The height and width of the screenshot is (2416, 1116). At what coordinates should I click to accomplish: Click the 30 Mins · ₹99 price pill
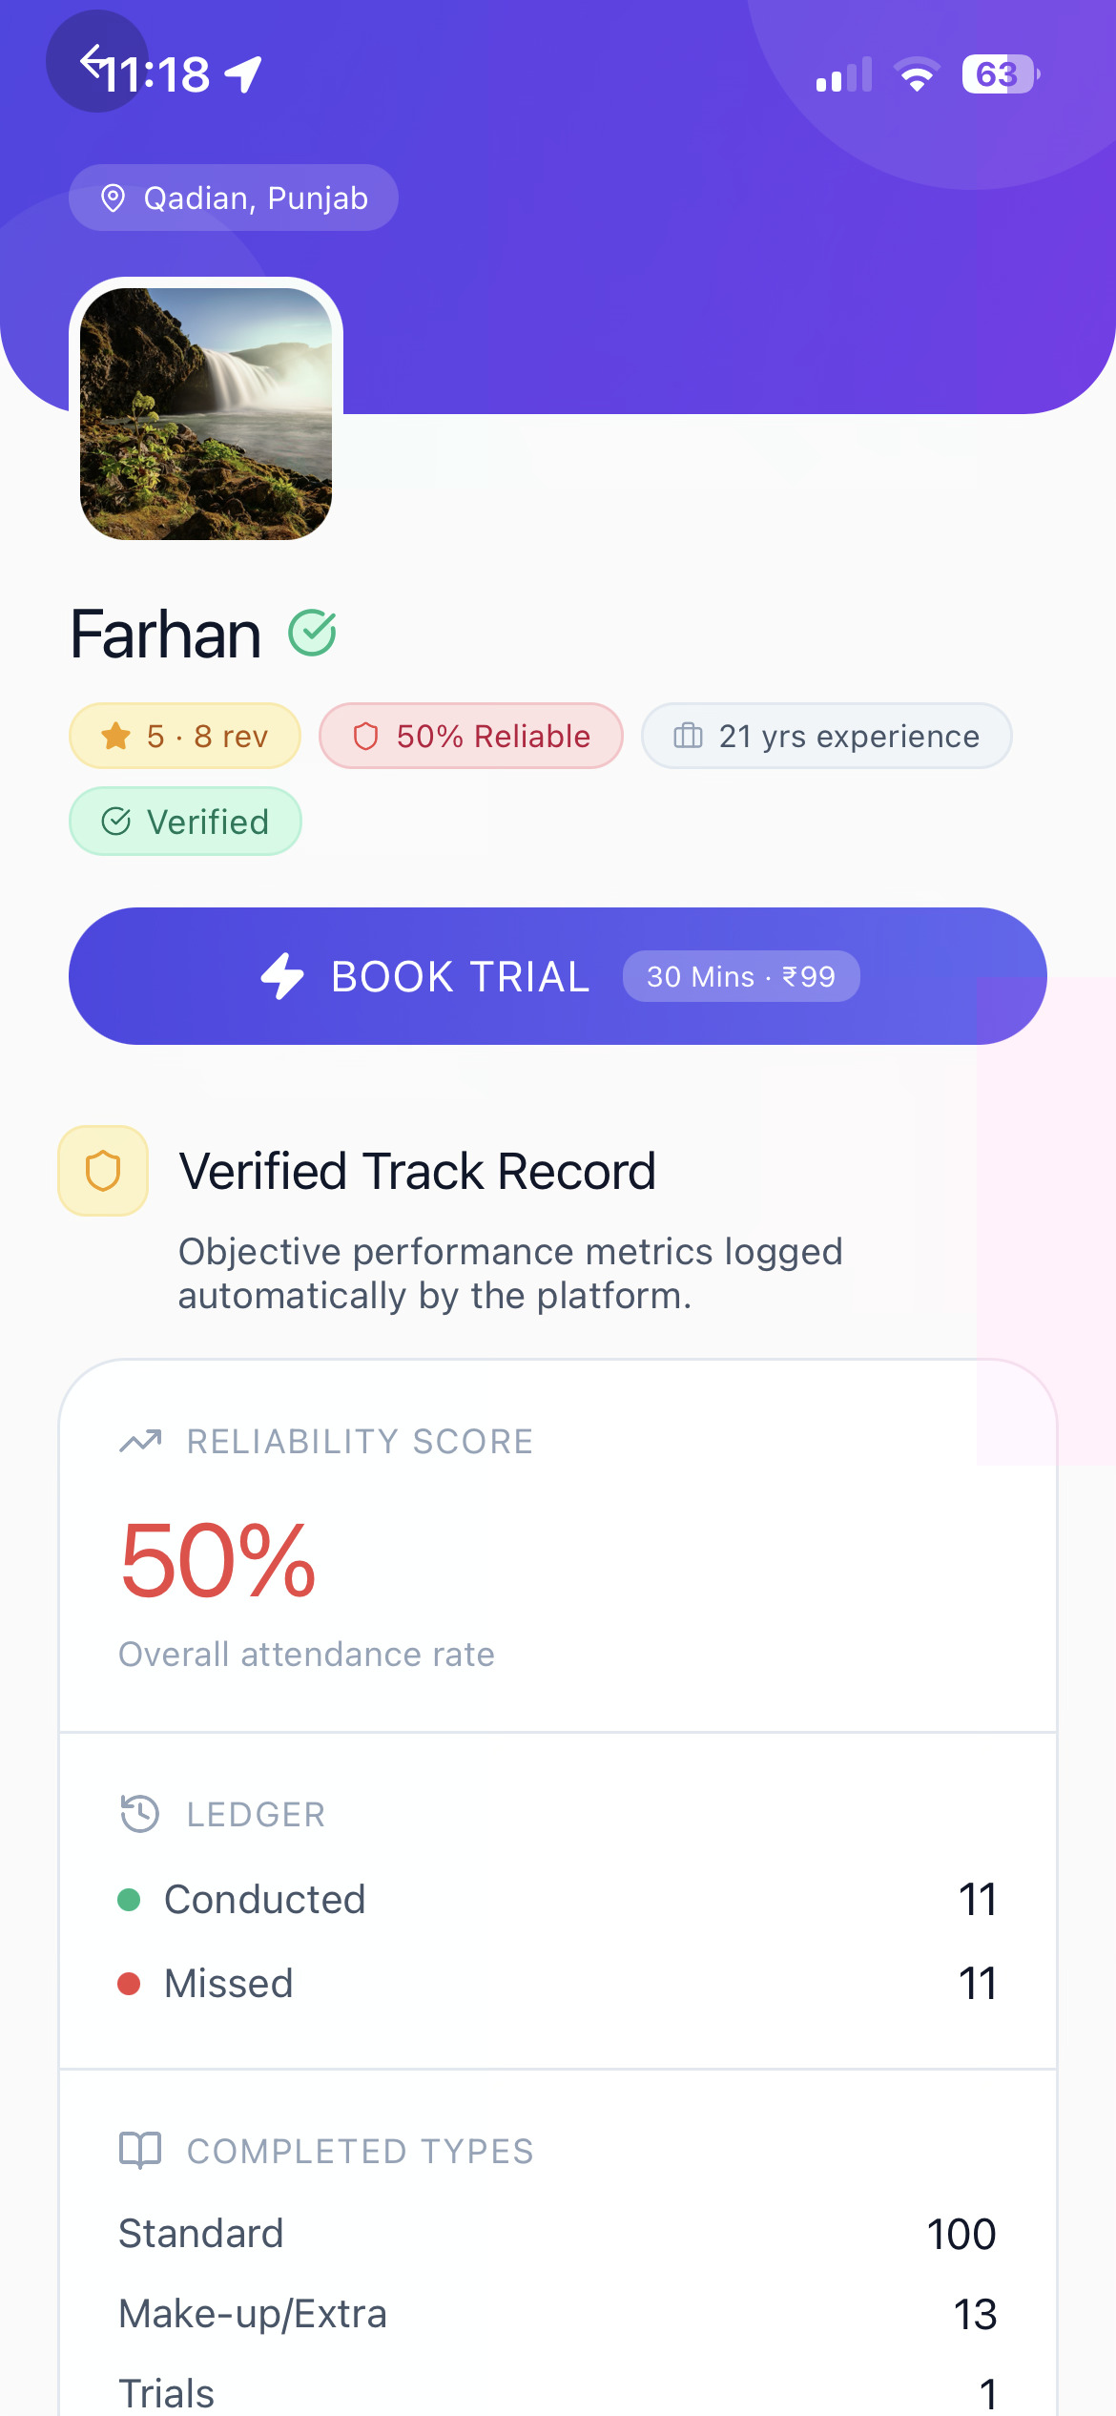[741, 976]
